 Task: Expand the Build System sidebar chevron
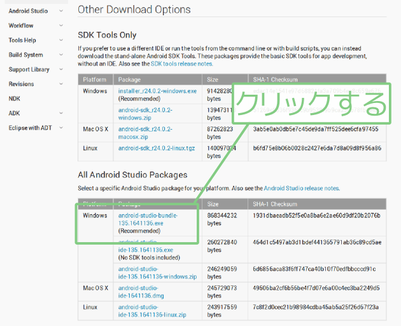61,55
